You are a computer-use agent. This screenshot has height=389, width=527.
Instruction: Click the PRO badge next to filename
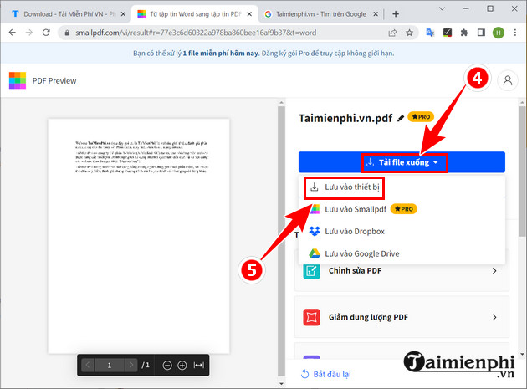(421, 116)
